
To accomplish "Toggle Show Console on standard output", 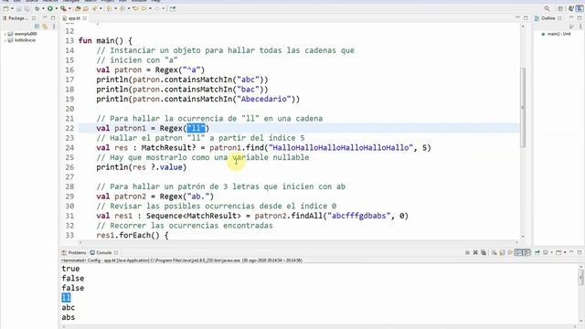I will click(518, 252).
